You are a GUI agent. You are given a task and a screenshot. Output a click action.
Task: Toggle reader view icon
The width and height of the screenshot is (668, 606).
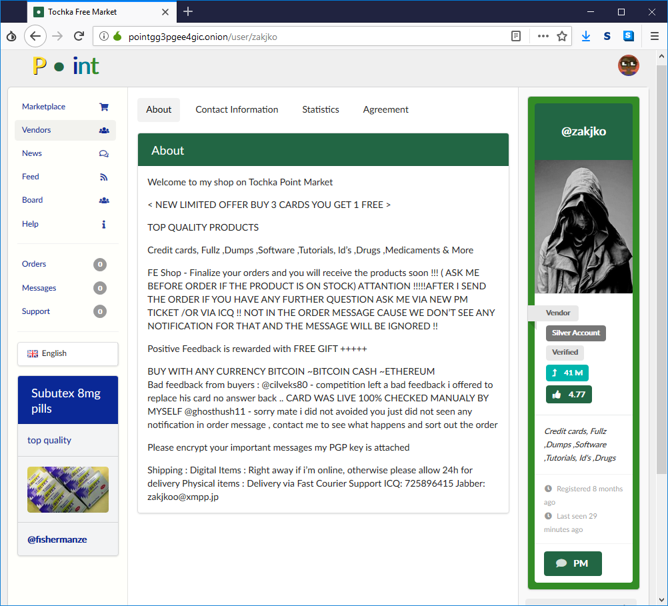coord(515,36)
